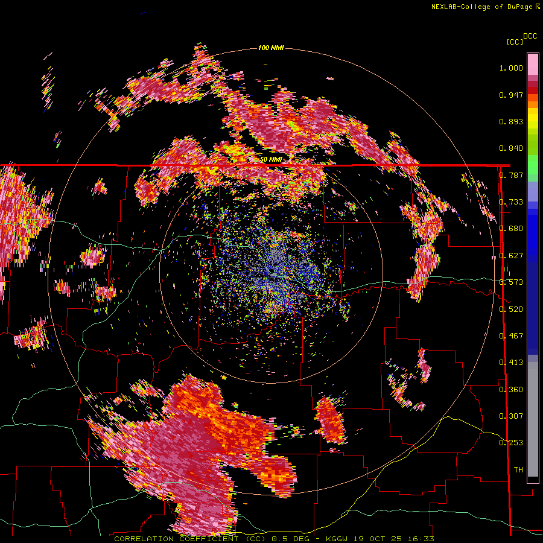Click the [CC] units label

click(515, 42)
